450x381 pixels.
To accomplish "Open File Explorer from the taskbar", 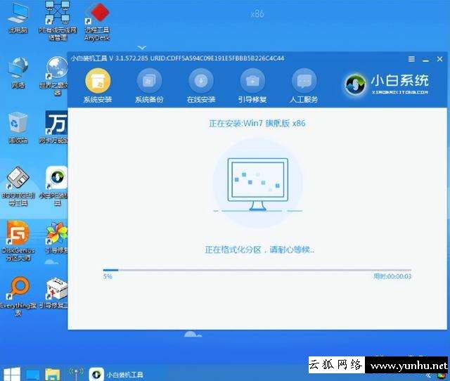I will point(53,375).
